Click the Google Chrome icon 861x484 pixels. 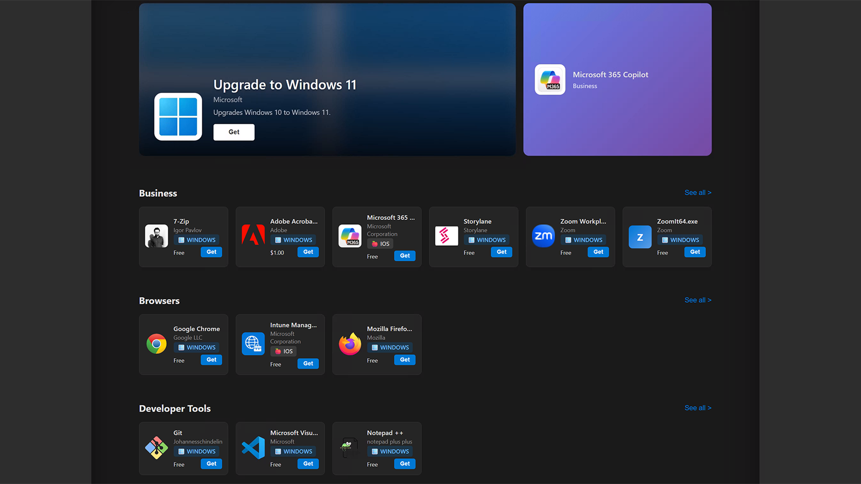(157, 344)
